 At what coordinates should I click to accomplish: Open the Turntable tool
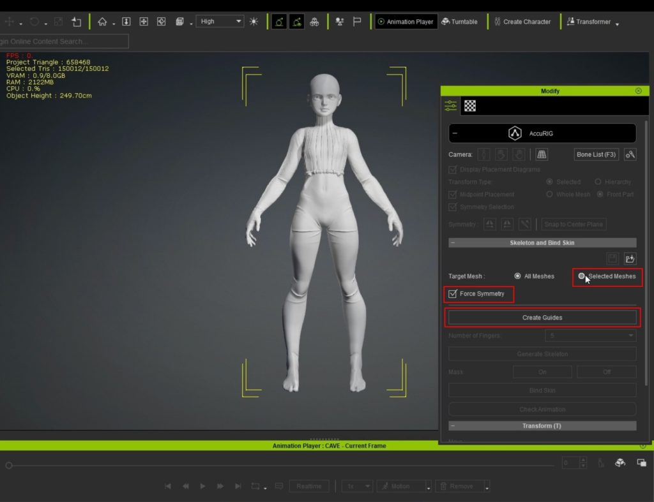[459, 22]
